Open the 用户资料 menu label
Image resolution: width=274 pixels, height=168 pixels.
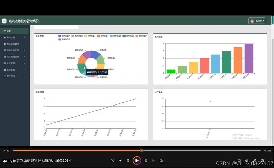click(x=11, y=76)
